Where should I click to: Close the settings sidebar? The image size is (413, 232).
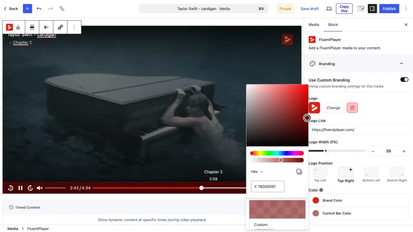(x=406, y=25)
